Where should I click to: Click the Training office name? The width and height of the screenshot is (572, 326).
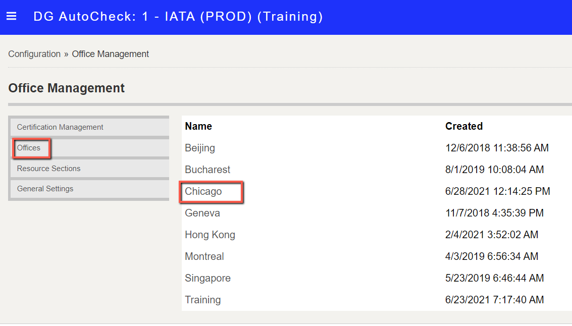pyautogui.click(x=203, y=300)
